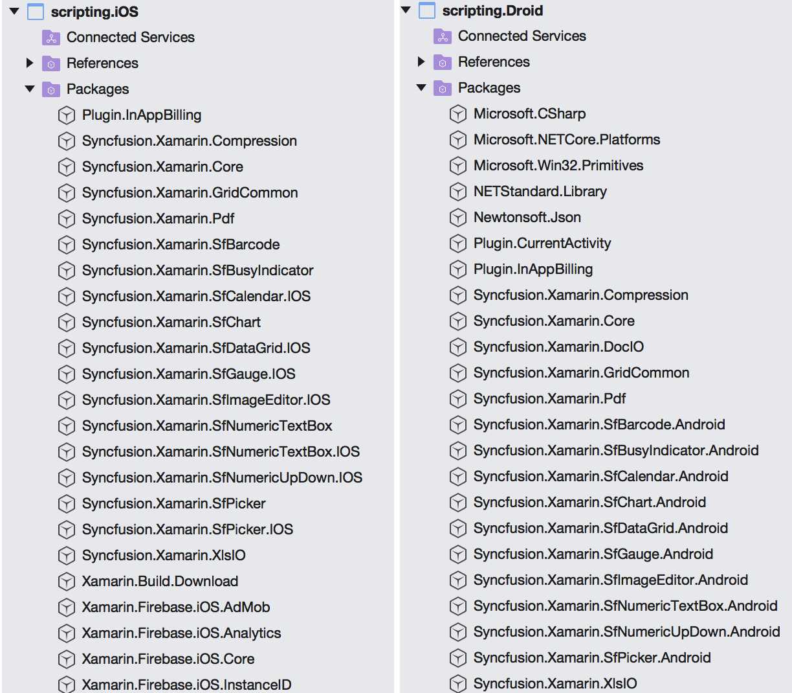
Task: Select the Newtonsoft.Json package icon
Action: point(457,217)
